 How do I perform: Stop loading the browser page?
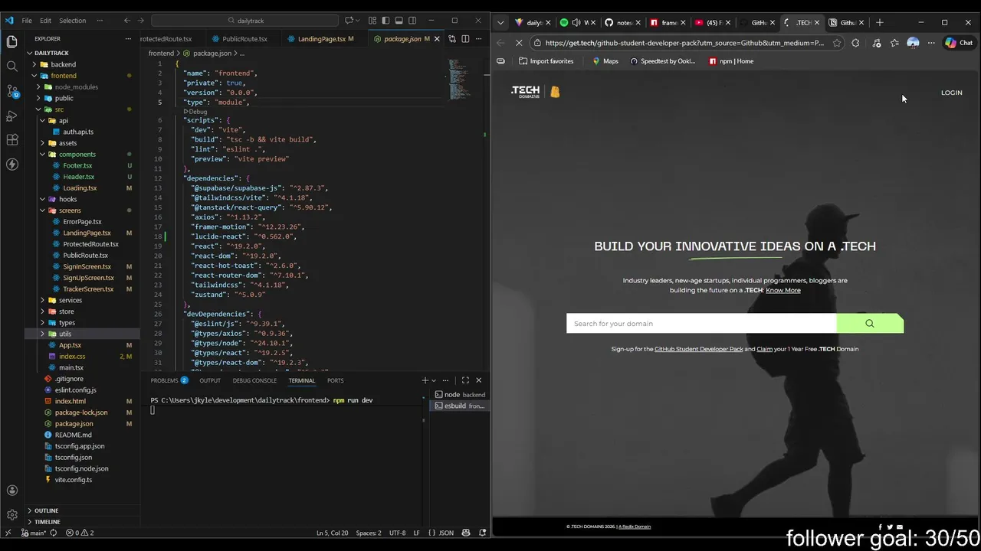(519, 43)
